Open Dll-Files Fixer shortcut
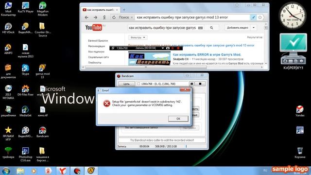 (x=25, y=91)
